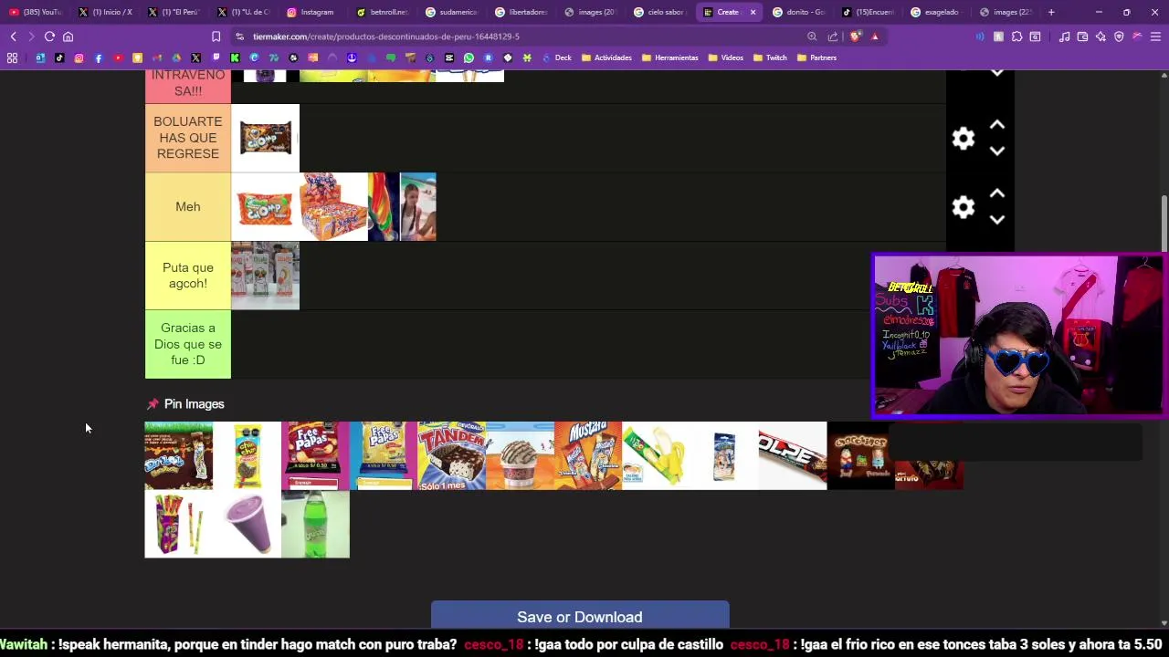Open the music note toolbar icon
The height and width of the screenshot is (657, 1169).
pos(1064,36)
